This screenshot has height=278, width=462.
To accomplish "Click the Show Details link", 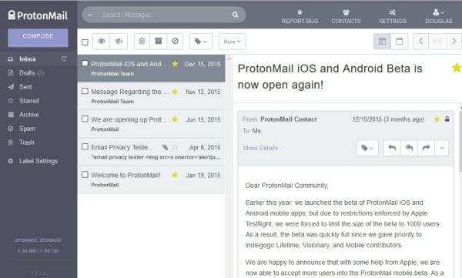I will point(260,148).
